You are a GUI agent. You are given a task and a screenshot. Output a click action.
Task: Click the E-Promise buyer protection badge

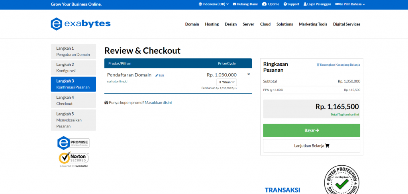73,143
